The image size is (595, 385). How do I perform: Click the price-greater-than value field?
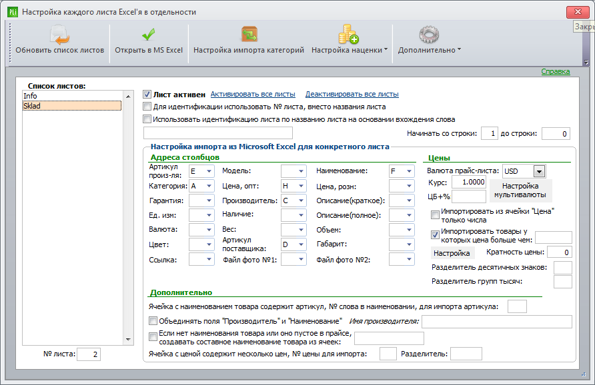point(553,238)
